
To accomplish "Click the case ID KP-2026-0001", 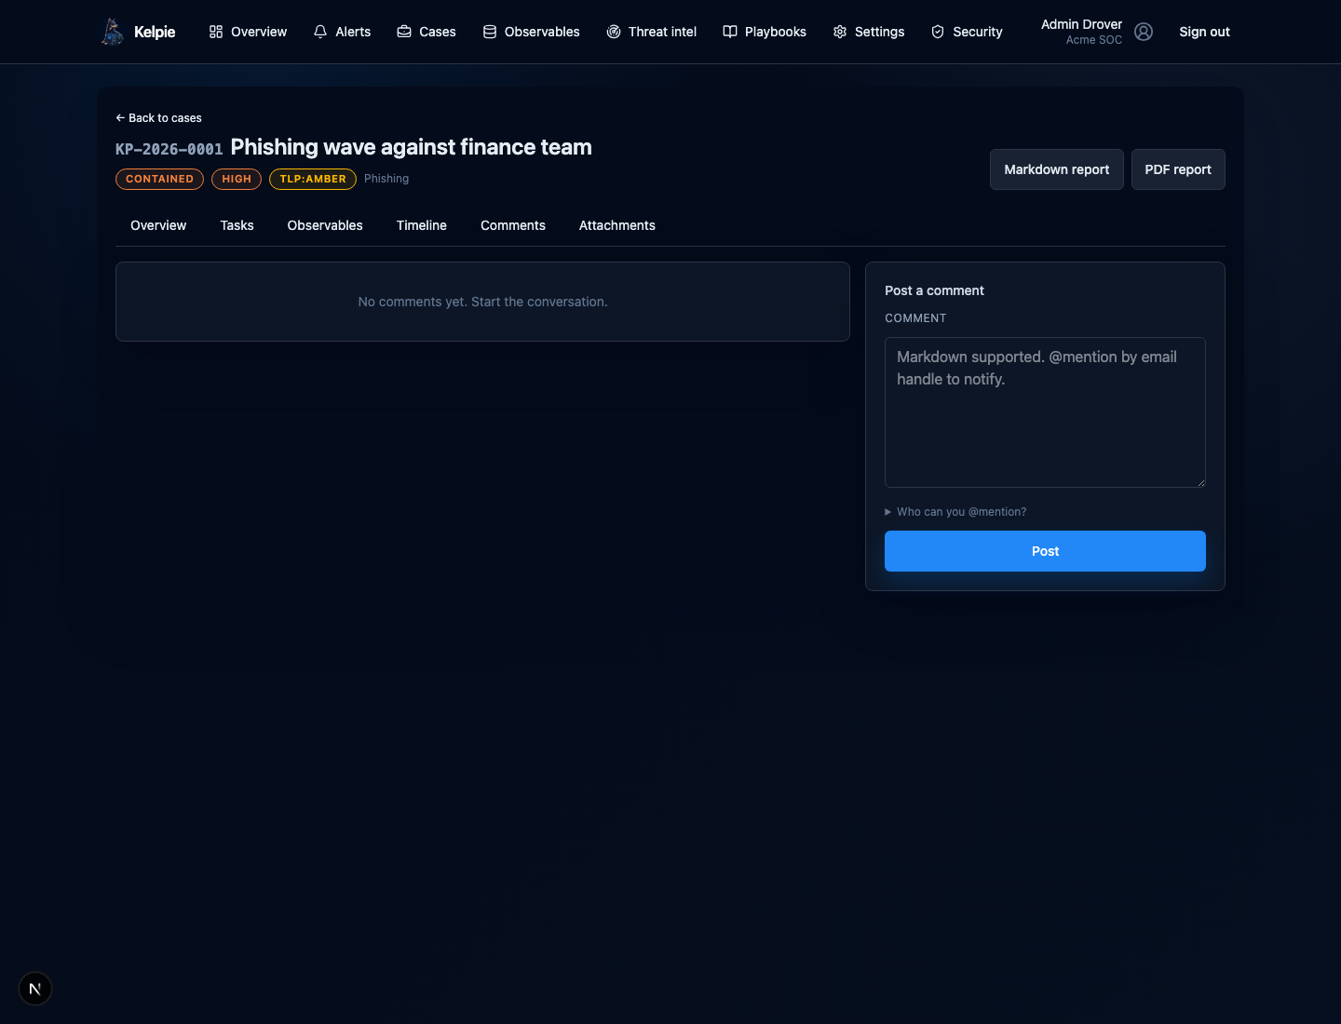I will point(169,149).
